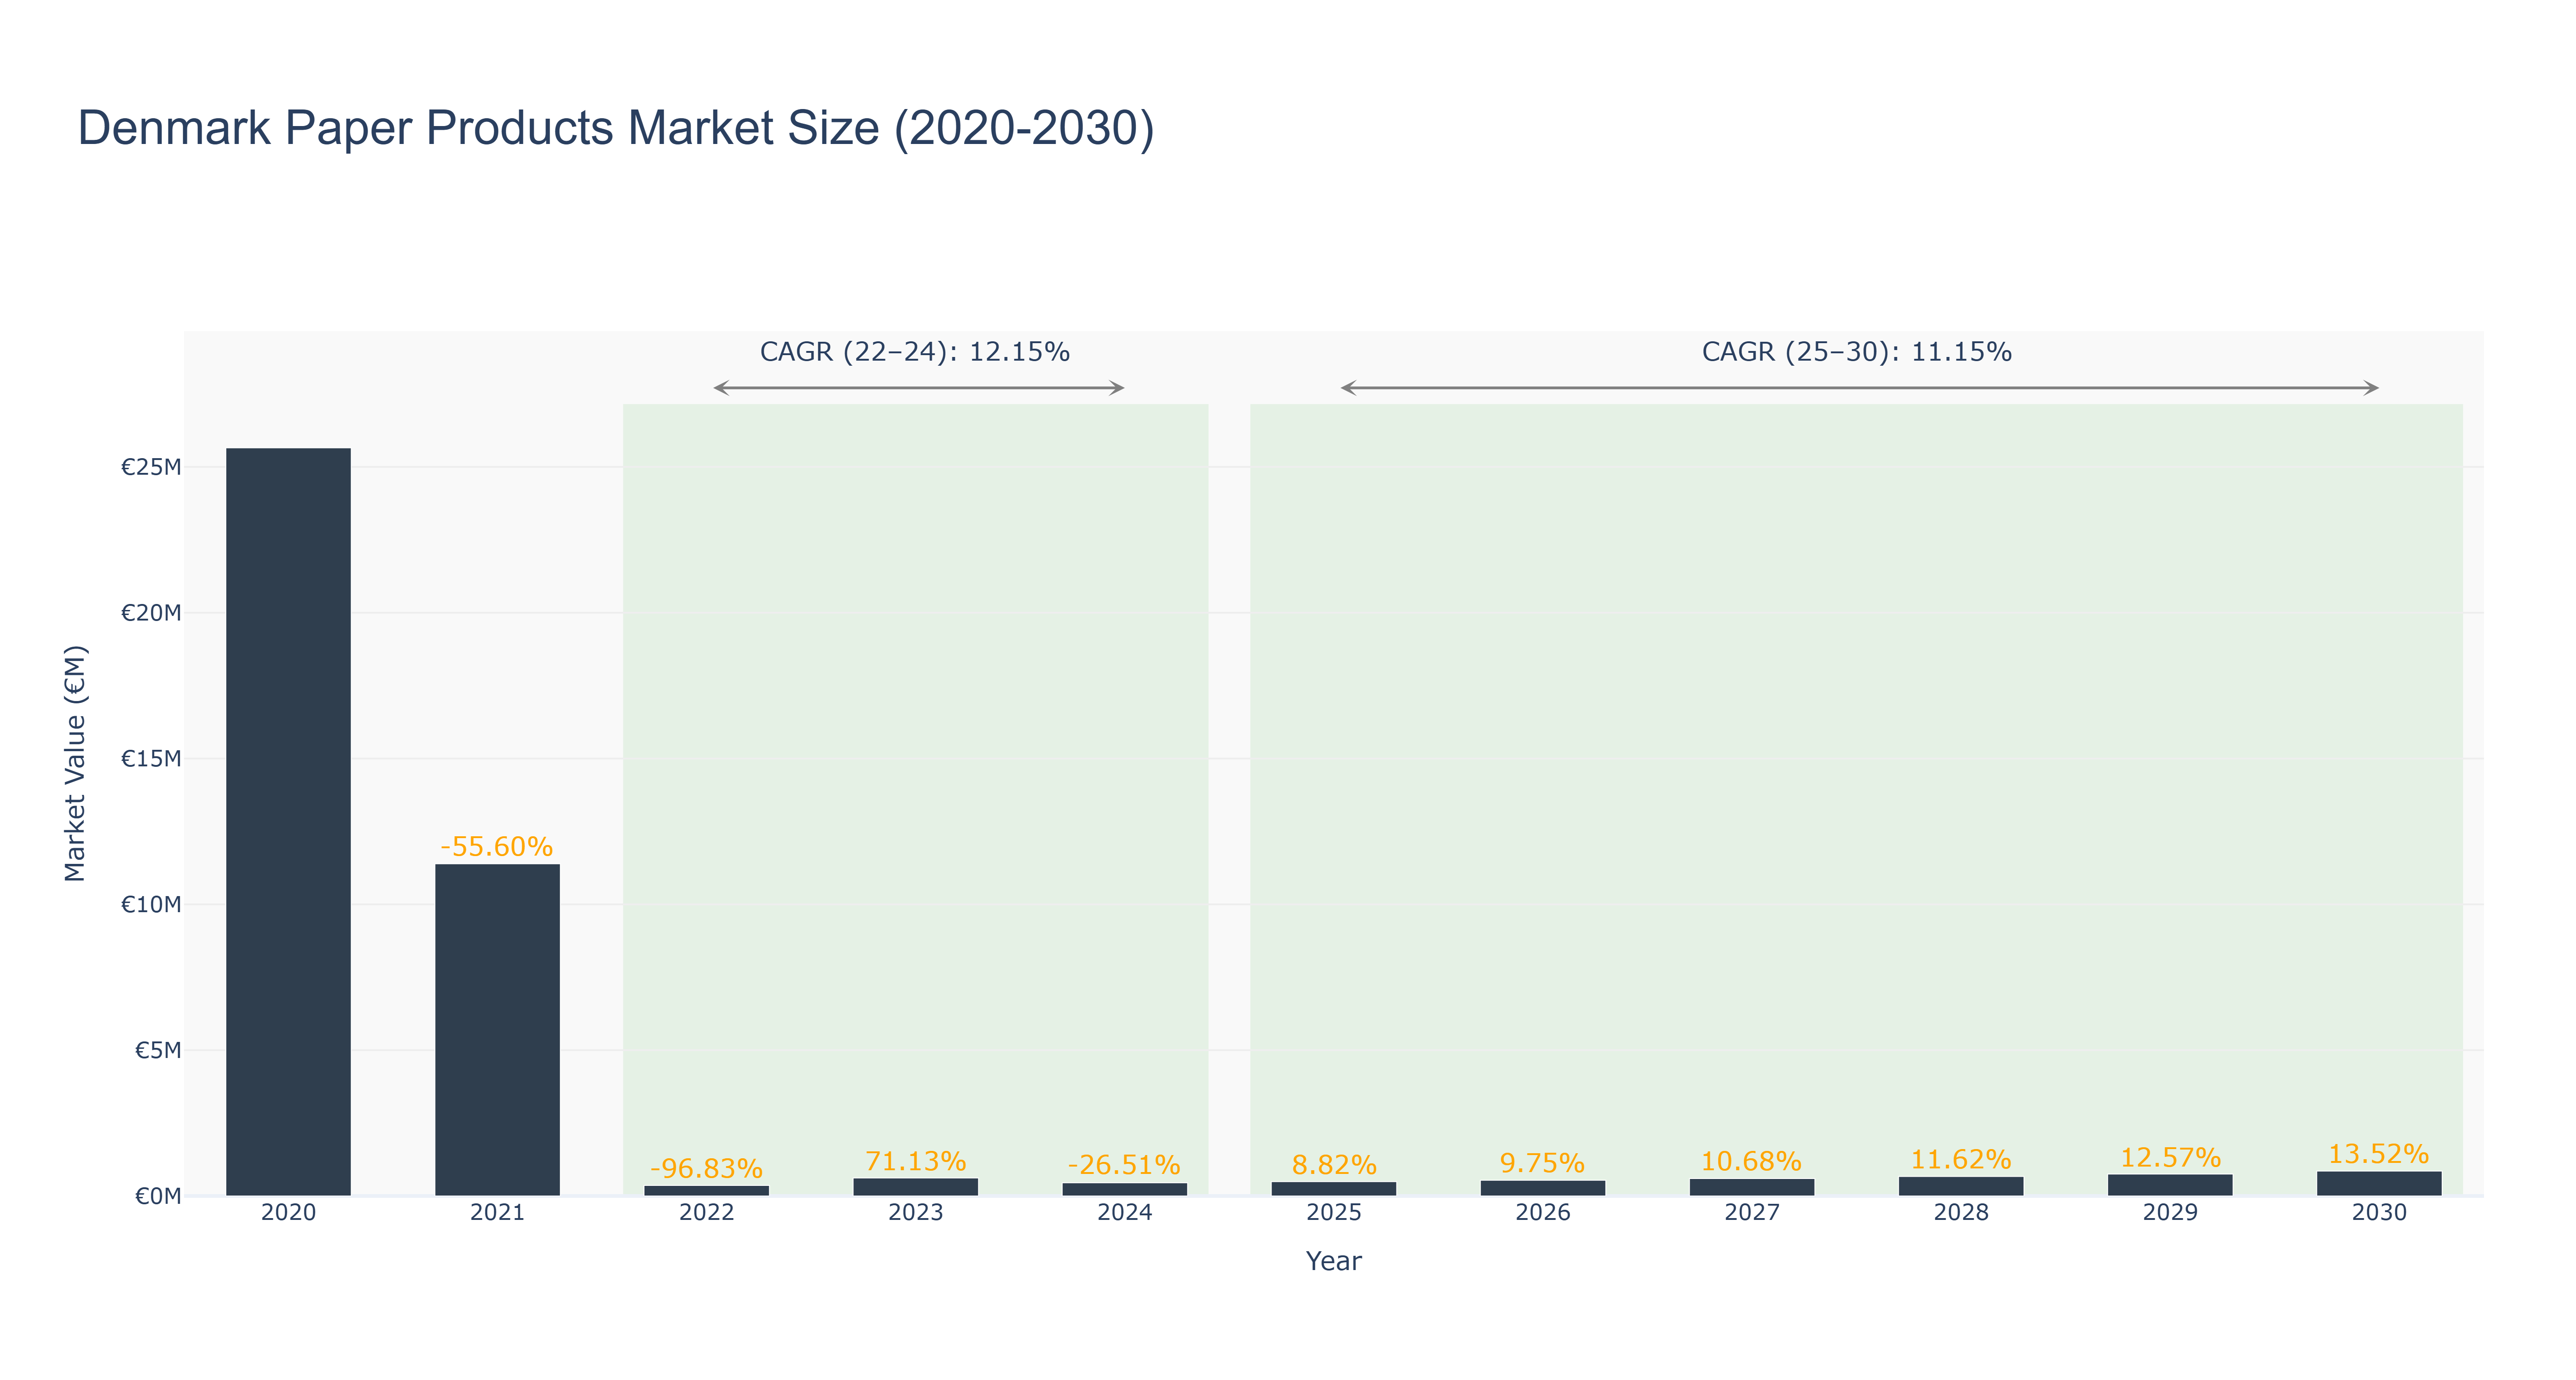The image size is (2576, 1380).
Task: Click the '71.13%' growth label
Action: [915, 1161]
